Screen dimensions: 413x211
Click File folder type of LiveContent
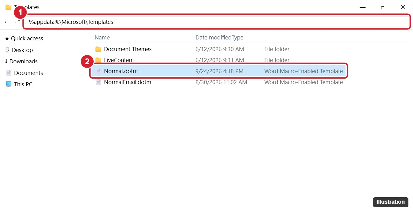[x=277, y=60]
